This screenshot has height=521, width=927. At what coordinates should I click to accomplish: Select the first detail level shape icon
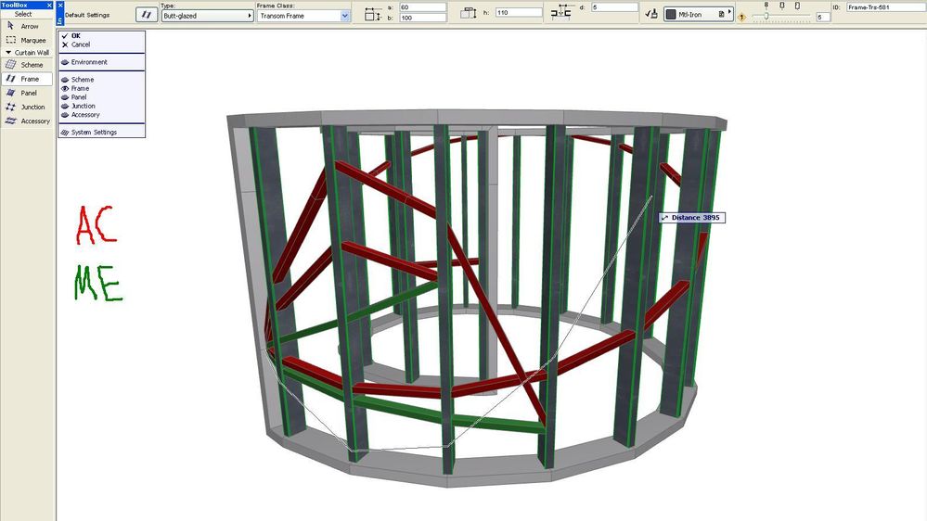point(766,6)
